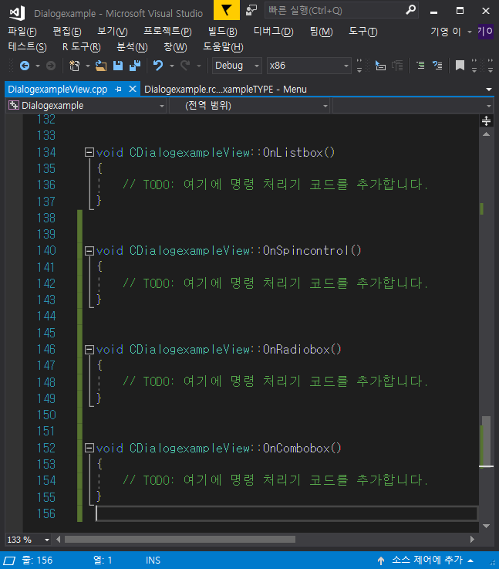499x569 pixels.
Task: Open the 팀(M) menu
Action: [x=321, y=32]
